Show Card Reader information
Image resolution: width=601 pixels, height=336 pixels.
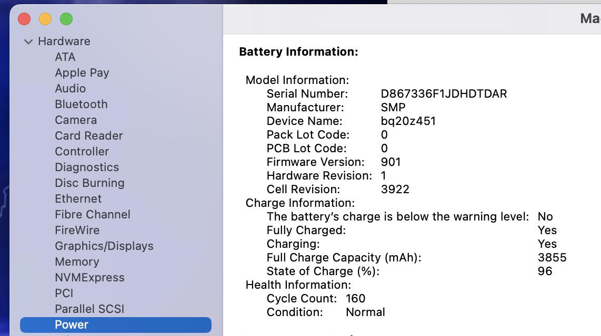88,135
